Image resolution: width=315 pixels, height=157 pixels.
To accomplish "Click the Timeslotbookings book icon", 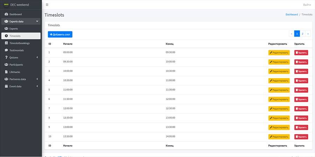I will (6, 43).
